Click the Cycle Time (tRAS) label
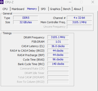Screen dimensions: 98x91 (34, 60)
